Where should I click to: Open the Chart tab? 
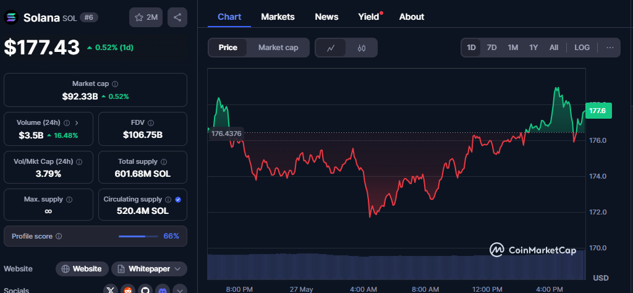point(229,17)
